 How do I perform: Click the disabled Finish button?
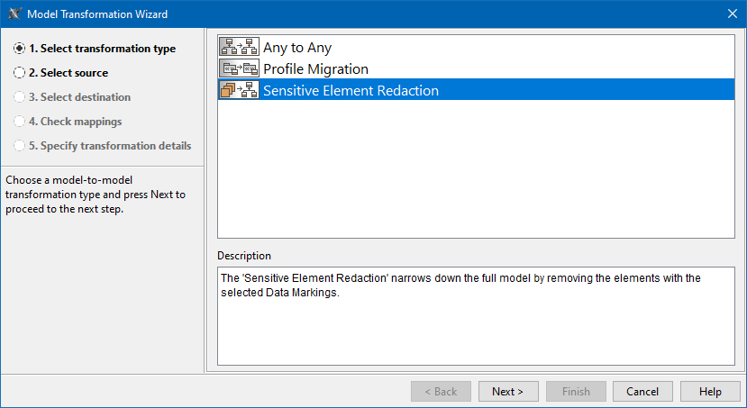576,392
